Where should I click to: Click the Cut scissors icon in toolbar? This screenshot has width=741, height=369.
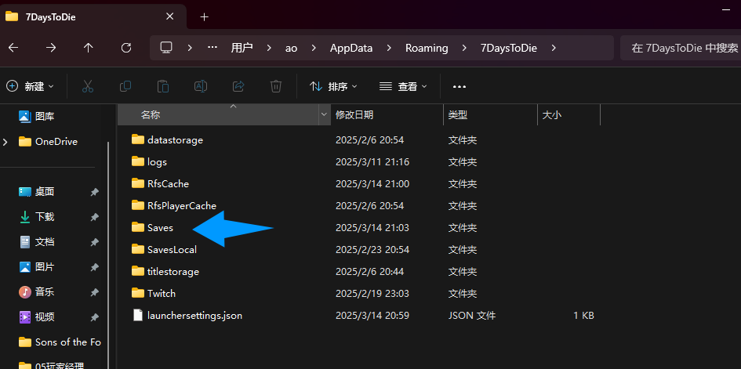(88, 86)
